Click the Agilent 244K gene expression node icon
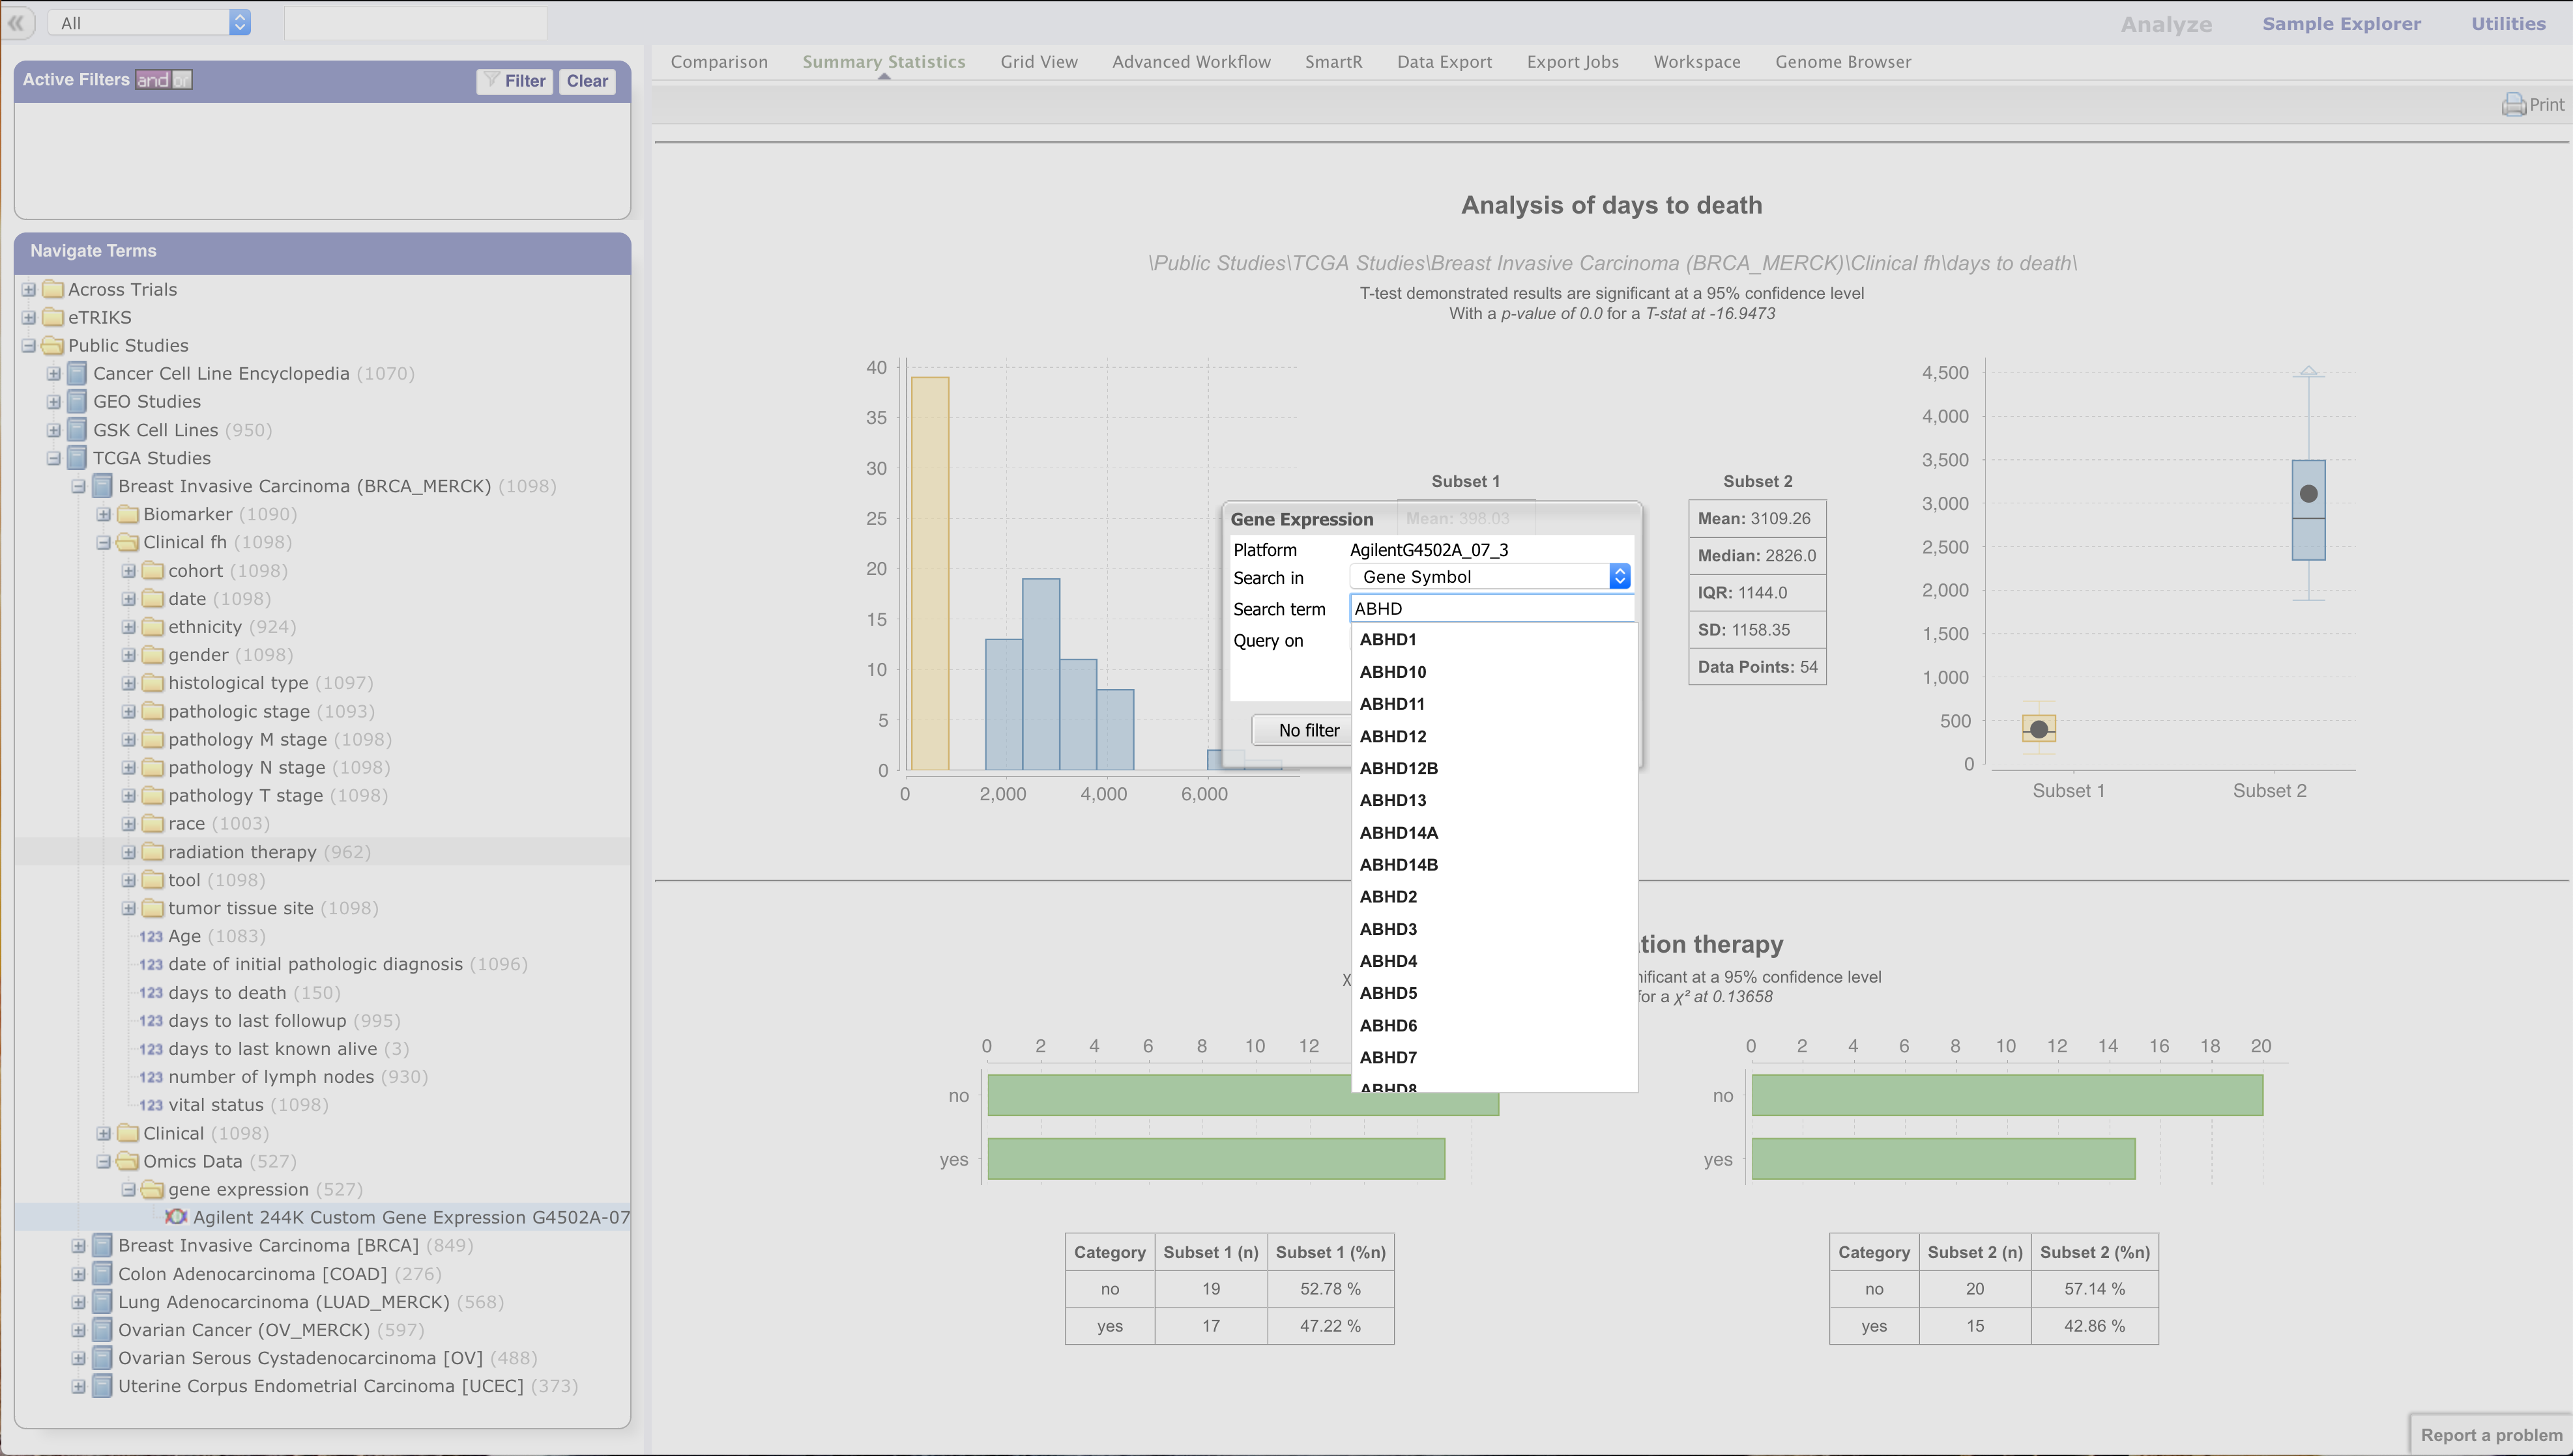Image resolution: width=2573 pixels, height=1456 pixels. point(176,1217)
